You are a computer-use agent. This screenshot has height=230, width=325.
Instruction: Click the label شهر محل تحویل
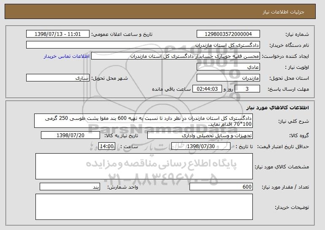(110, 78)
